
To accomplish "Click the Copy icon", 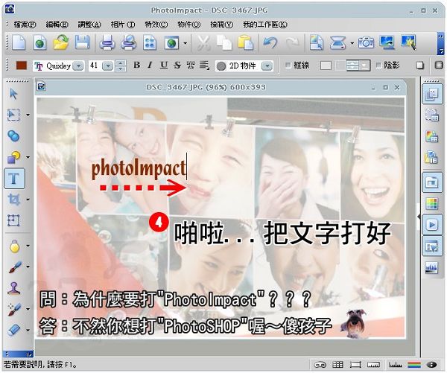I will 223,43.
